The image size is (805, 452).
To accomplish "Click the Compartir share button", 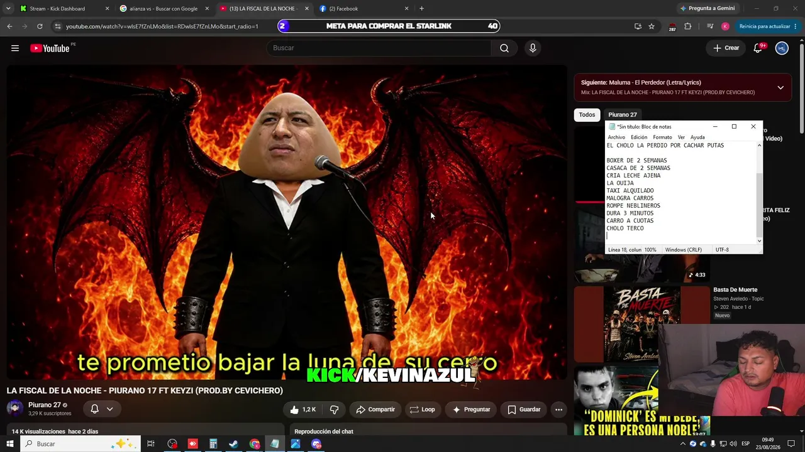I will click(375, 409).
